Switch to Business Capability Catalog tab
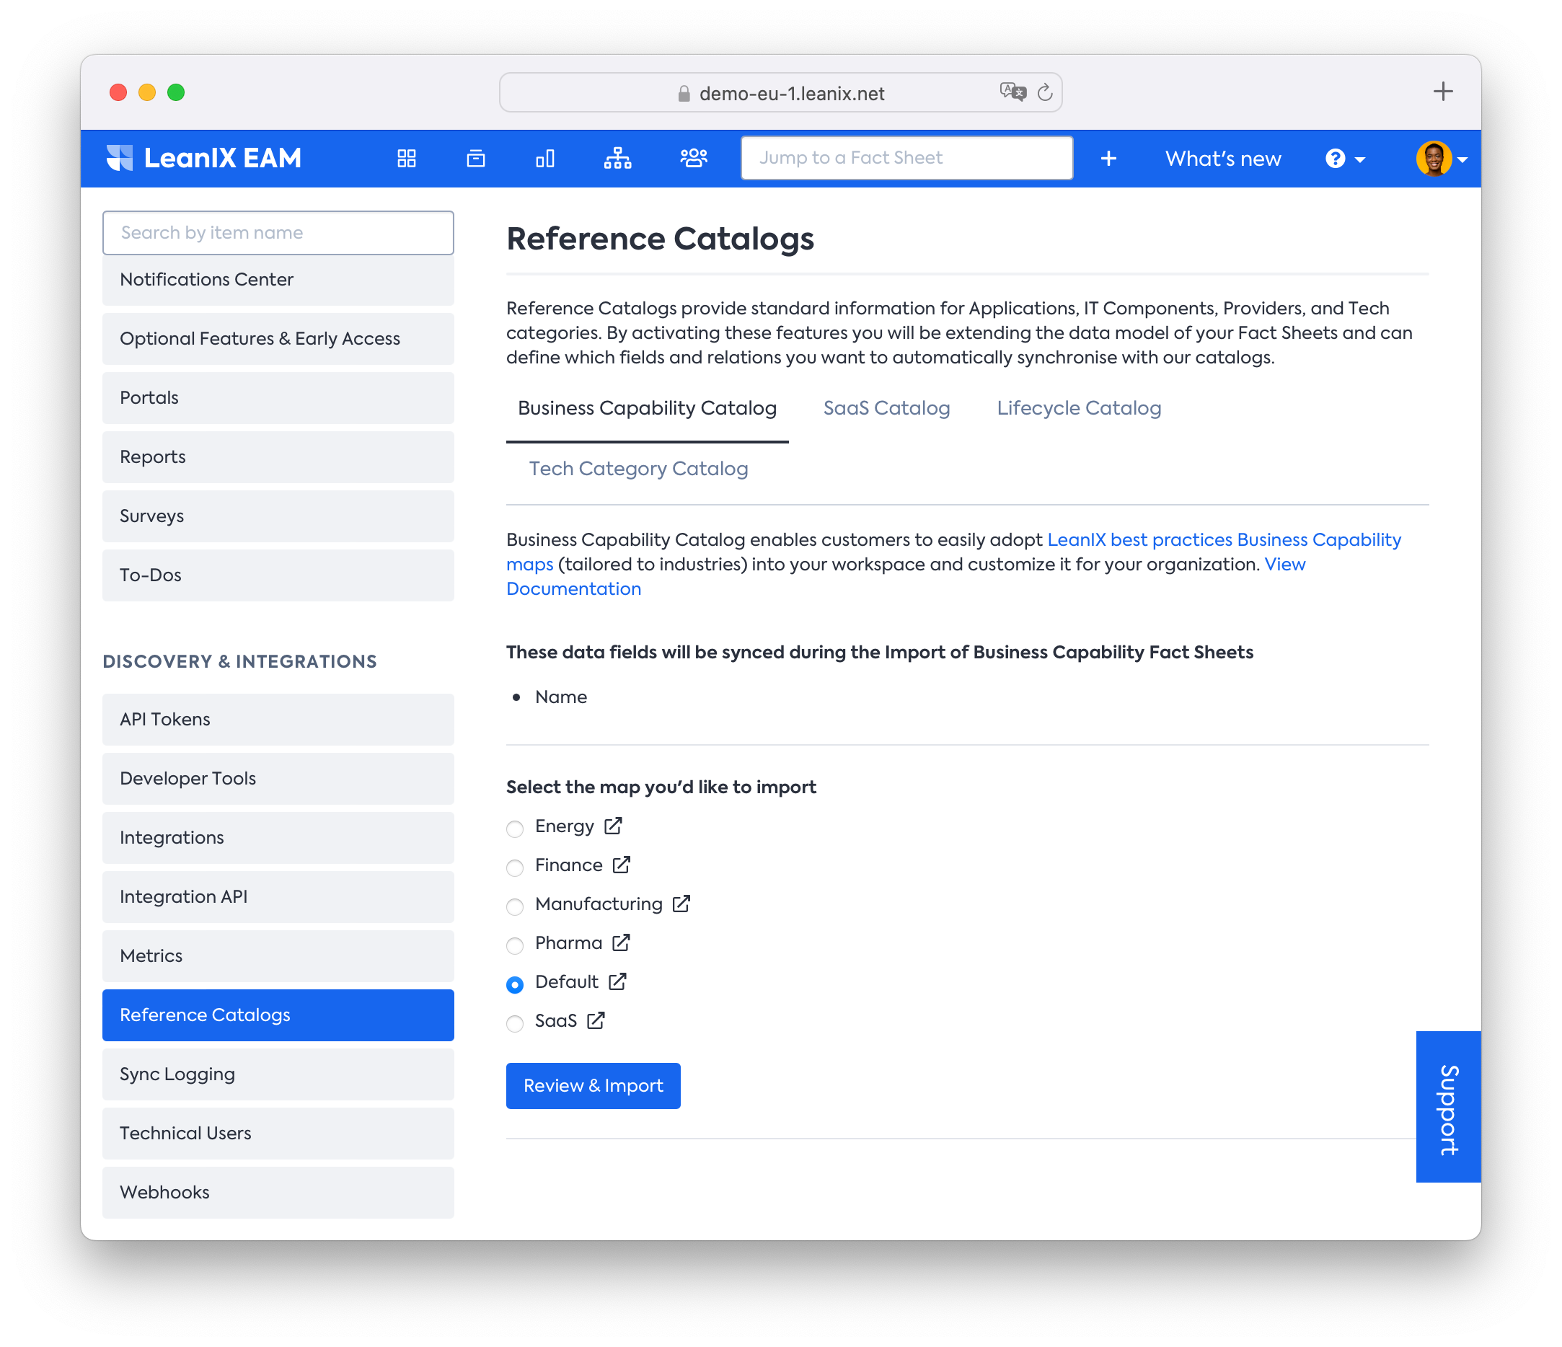Image resolution: width=1562 pixels, height=1347 pixels. pos(647,409)
